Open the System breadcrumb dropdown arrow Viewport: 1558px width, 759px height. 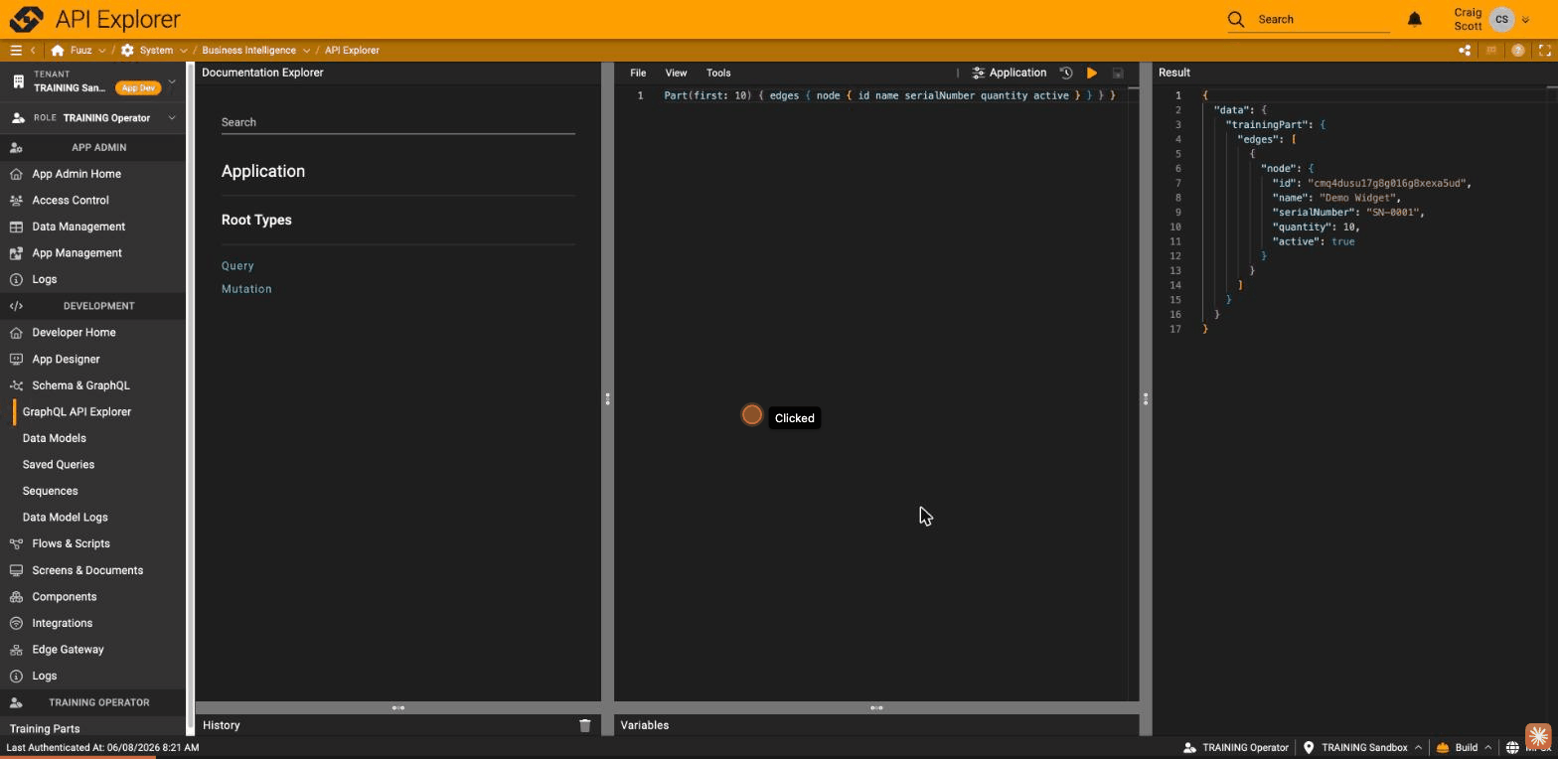coord(183,50)
